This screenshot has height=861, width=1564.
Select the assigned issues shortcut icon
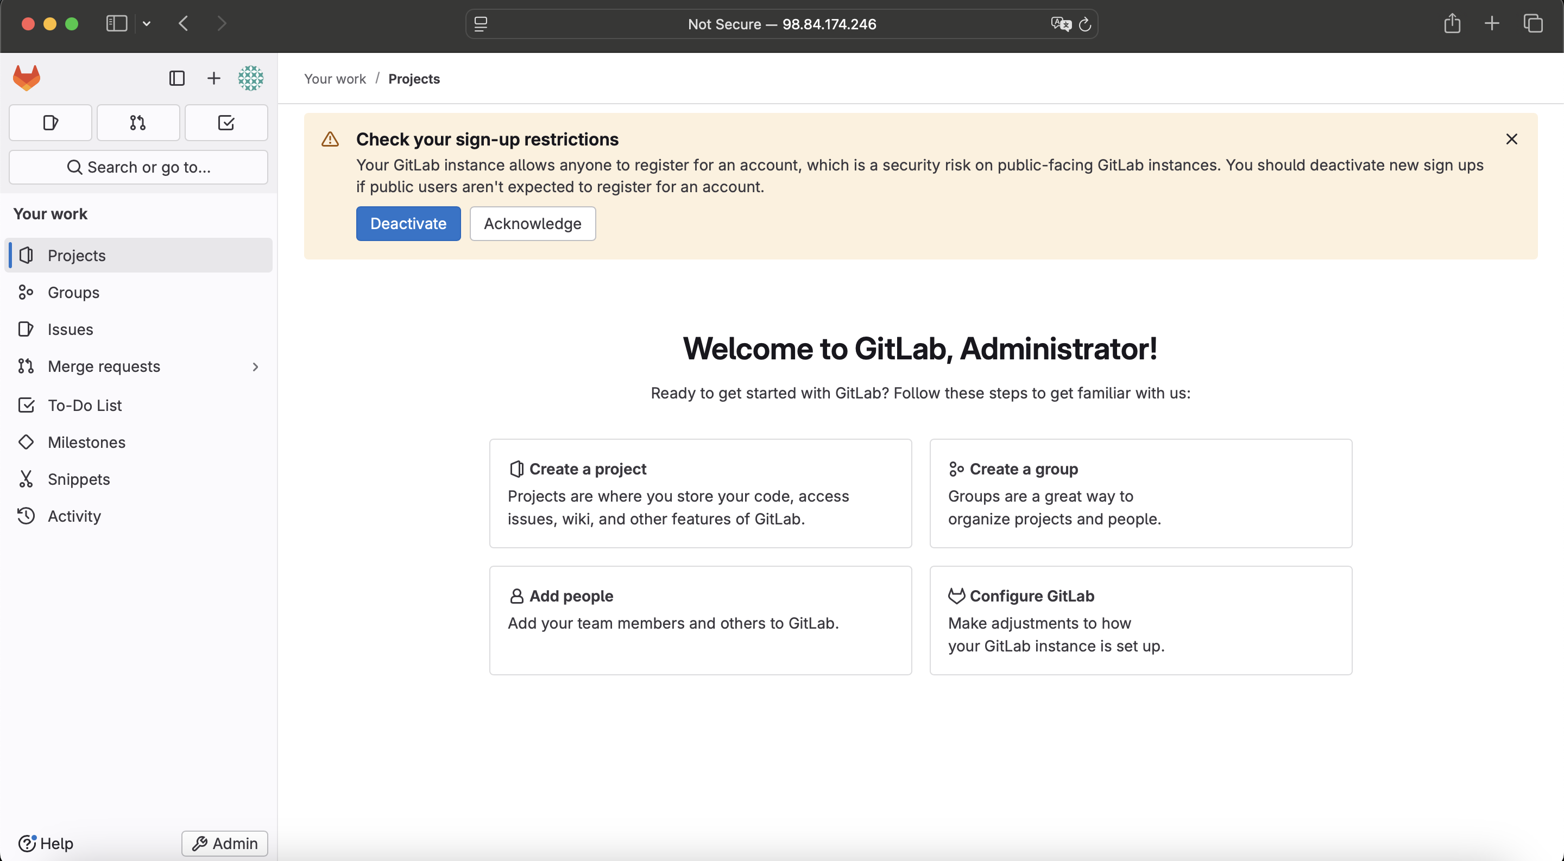[50, 123]
